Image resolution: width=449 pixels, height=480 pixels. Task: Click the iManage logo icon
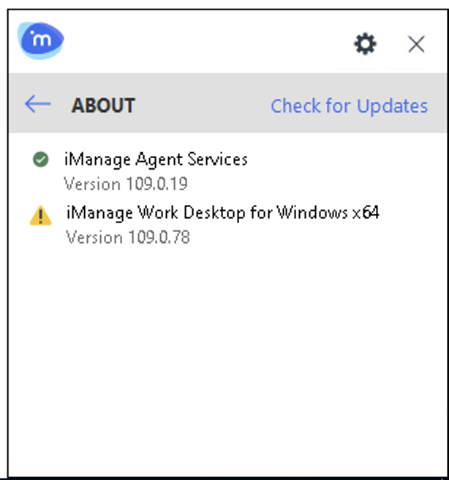pos(41,42)
